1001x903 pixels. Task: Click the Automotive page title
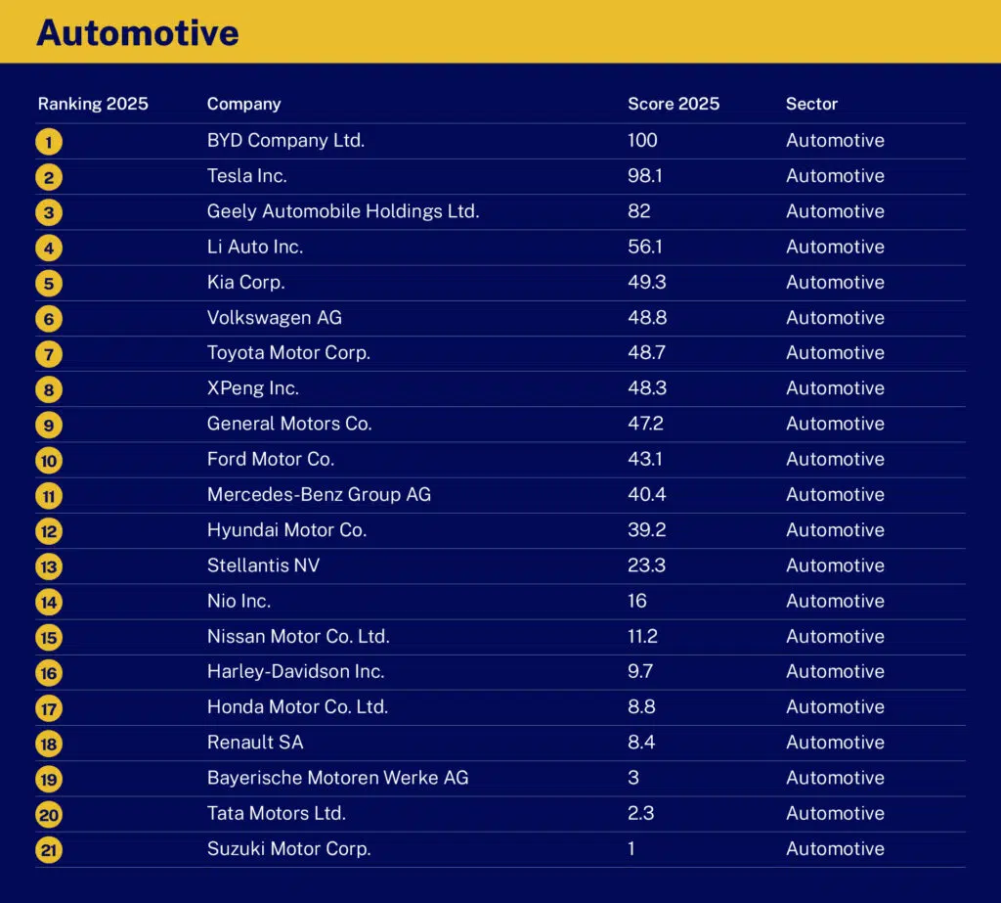coord(138,32)
